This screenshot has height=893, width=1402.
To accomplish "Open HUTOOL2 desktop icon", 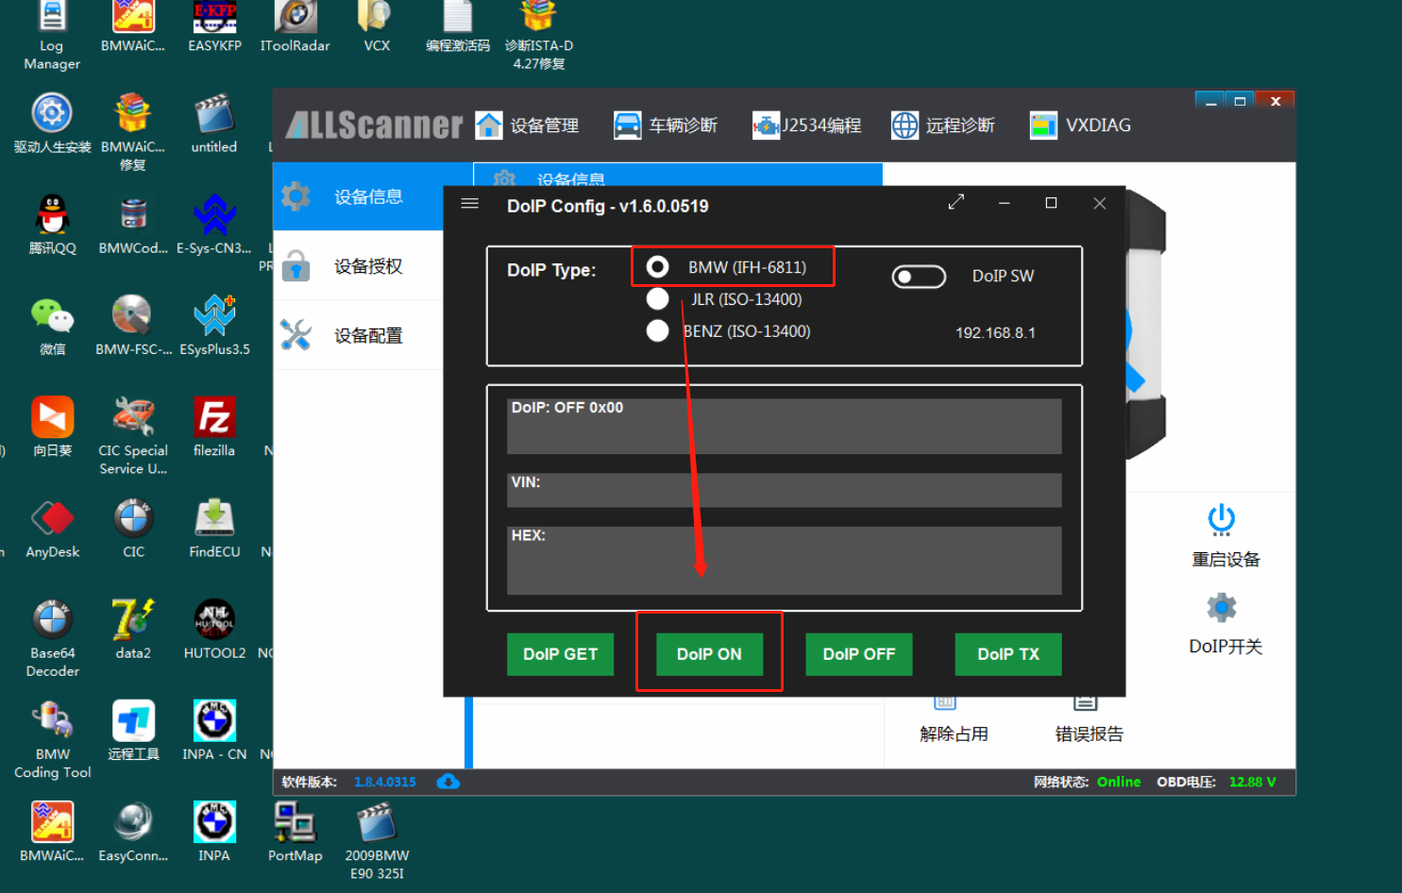I will 214,629.
